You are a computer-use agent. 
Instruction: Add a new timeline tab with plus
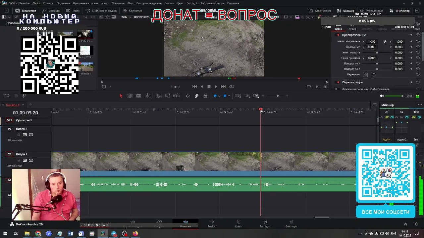[31, 105]
